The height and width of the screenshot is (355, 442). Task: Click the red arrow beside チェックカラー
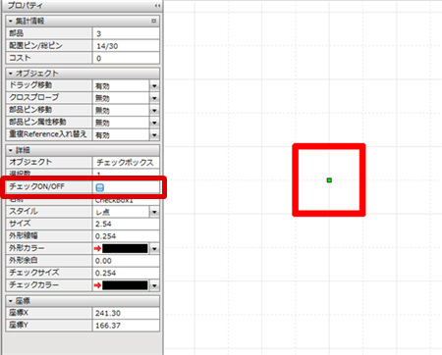point(97,285)
